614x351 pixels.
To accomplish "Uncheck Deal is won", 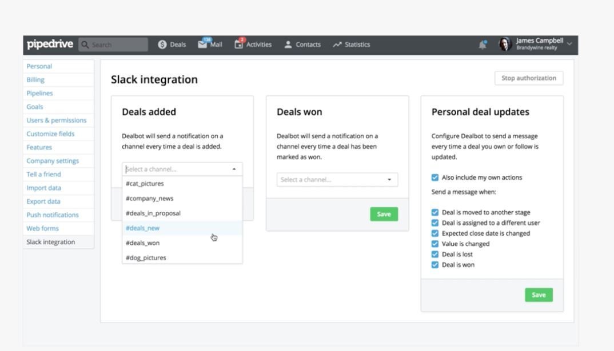I will (434, 265).
